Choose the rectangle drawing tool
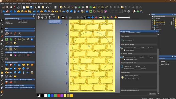This screenshot has width=176, height=99. 2,53
